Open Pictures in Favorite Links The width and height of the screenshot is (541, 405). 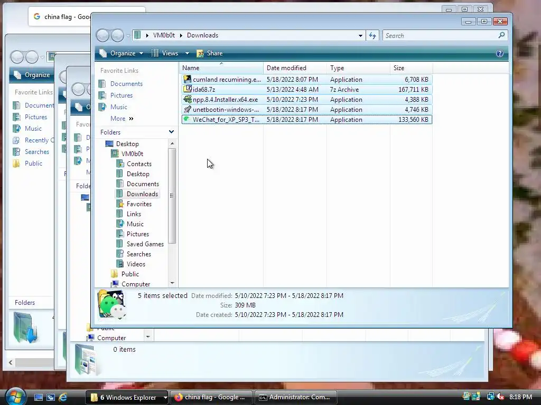121,95
